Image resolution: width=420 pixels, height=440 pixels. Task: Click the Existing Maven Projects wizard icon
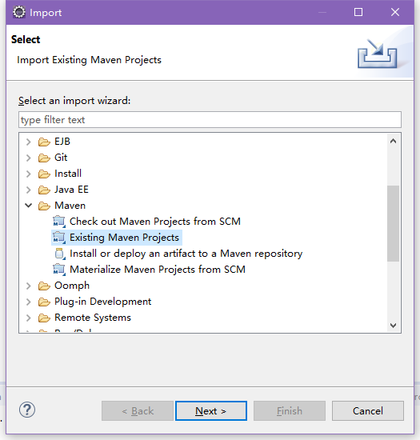59,238
